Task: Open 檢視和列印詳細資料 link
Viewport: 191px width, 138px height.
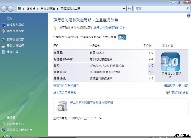Action: pyautogui.click(x=66, y=86)
